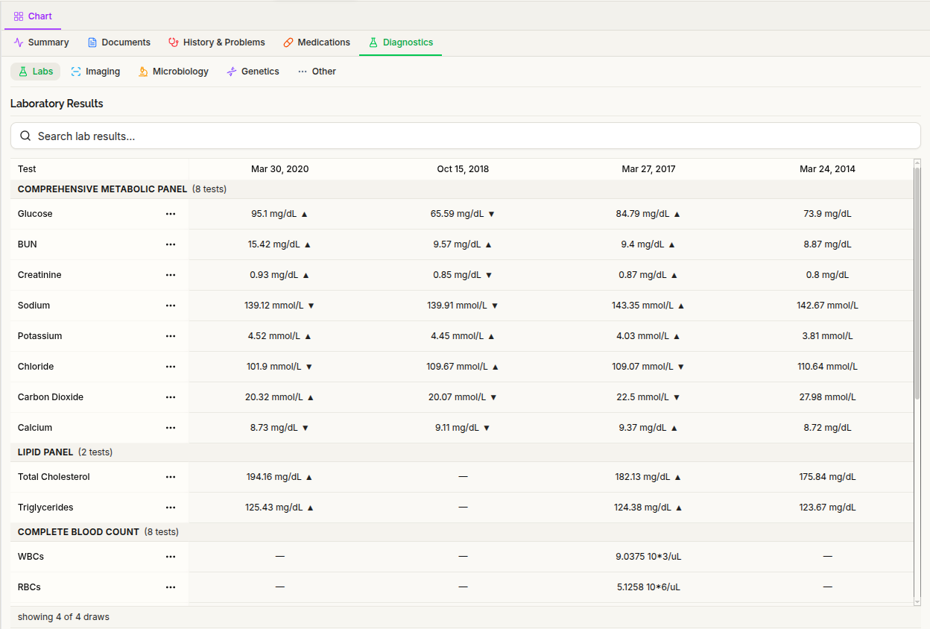930x629 pixels.
Task: Open the BUN row three-dot menu
Action: coord(171,244)
